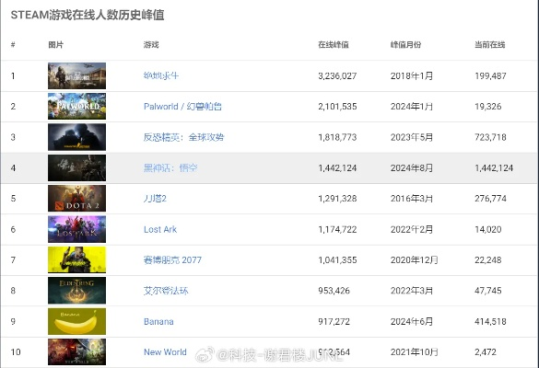Click the Counter-Strike thumbnail image
The width and height of the screenshot is (539, 368).
tap(77, 137)
